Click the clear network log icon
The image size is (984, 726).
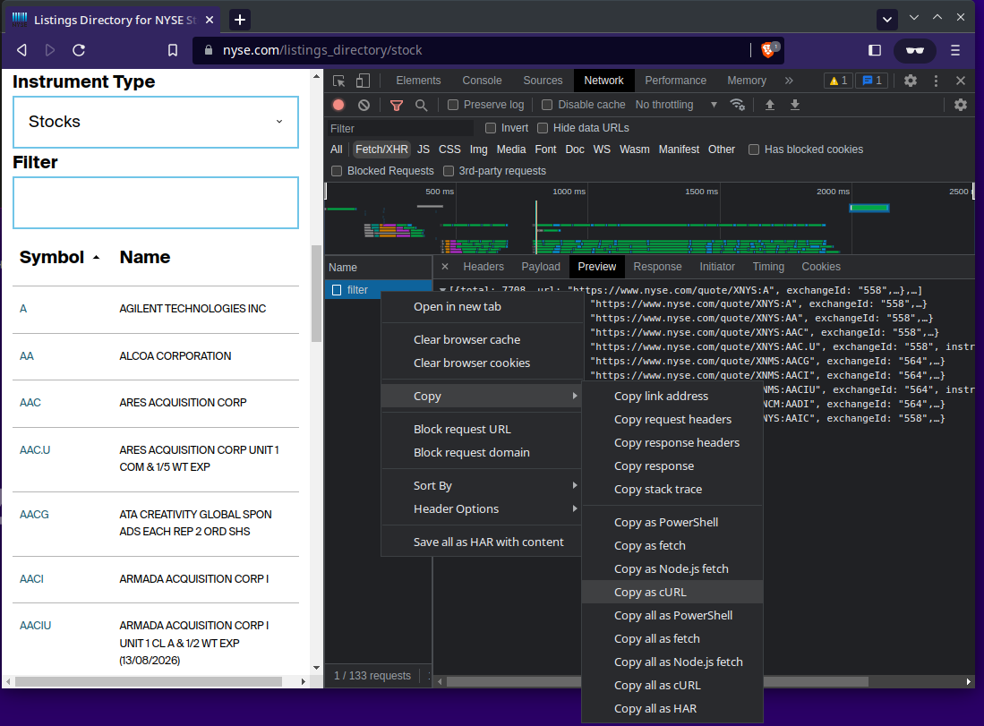tap(364, 105)
